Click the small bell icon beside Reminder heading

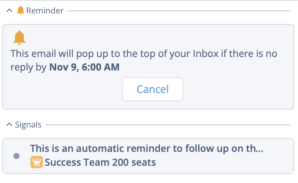pos(21,10)
